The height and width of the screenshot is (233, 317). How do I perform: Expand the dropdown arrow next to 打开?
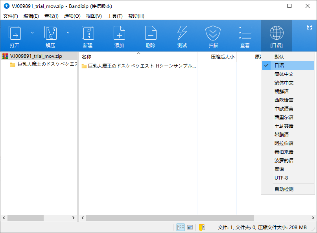click(32, 32)
